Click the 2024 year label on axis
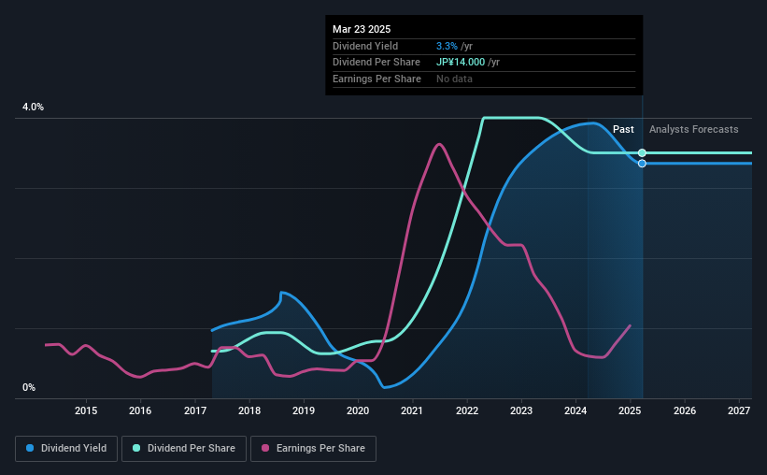The width and height of the screenshot is (767, 475). [575, 410]
